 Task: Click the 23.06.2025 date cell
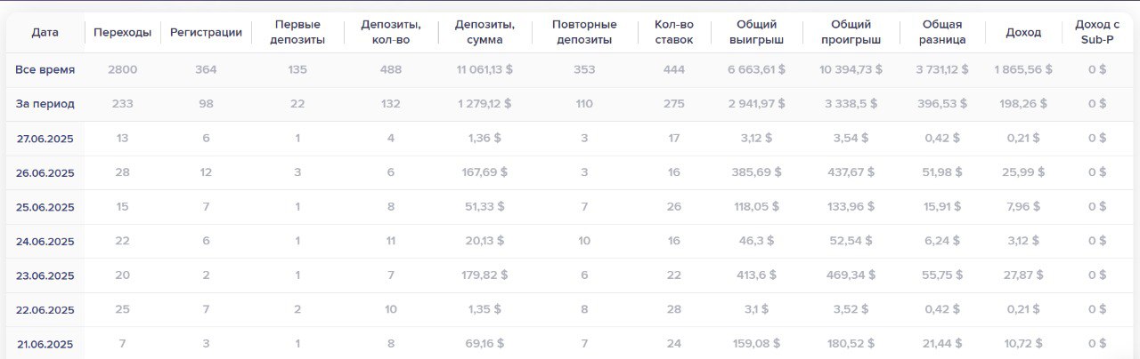click(x=45, y=275)
